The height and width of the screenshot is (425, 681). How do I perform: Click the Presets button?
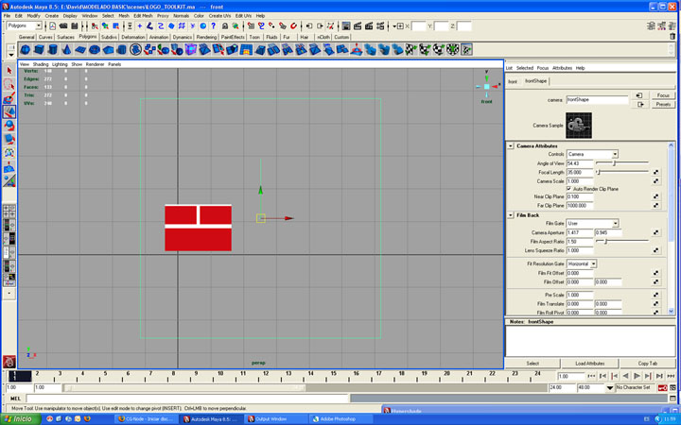(x=663, y=105)
